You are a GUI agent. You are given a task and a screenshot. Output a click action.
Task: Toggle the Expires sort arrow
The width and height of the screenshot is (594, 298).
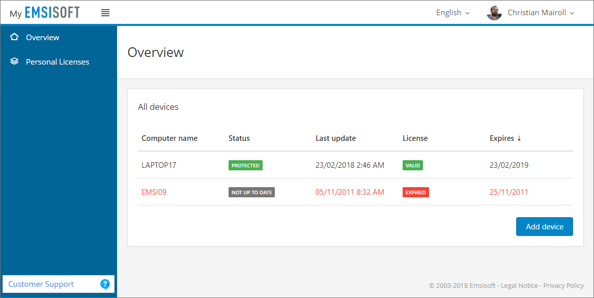tap(520, 138)
